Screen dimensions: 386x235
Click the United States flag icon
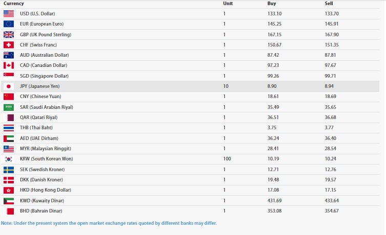(9, 13)
